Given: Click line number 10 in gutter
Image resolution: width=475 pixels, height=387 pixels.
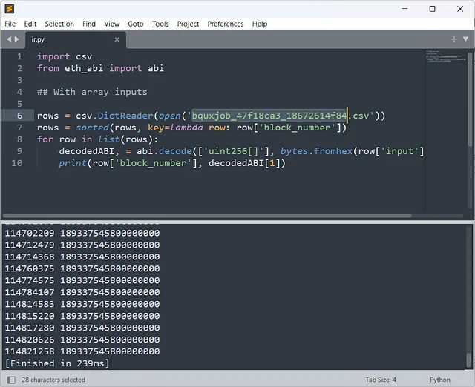Looking at the screenshot, I should 17,163.
